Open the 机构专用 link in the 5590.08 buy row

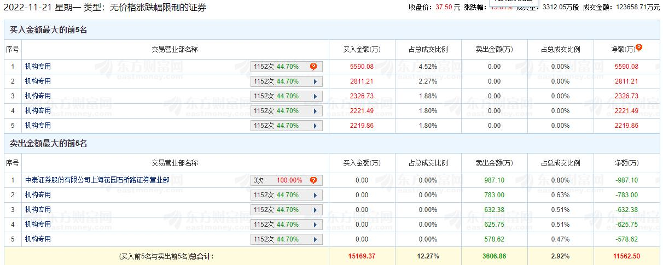38,67
